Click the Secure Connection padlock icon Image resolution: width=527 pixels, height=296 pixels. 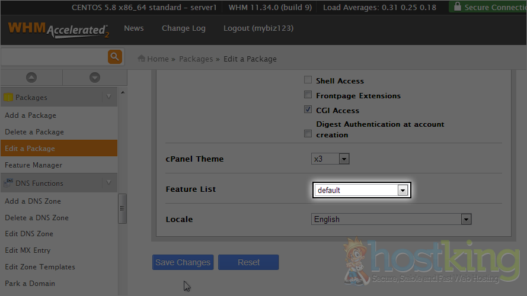click(456, 7)
